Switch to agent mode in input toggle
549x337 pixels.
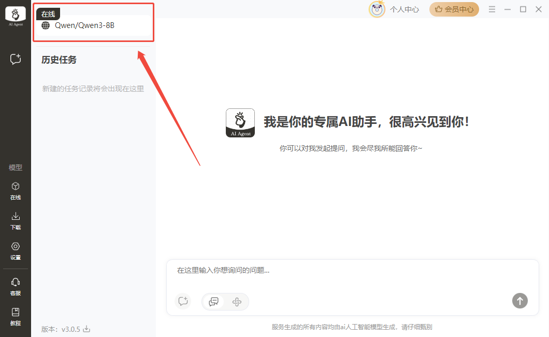[237, 301]
